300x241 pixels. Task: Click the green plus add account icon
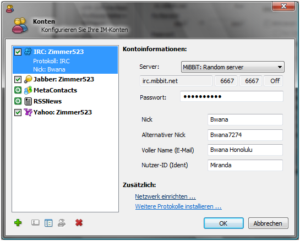(18, 223)
